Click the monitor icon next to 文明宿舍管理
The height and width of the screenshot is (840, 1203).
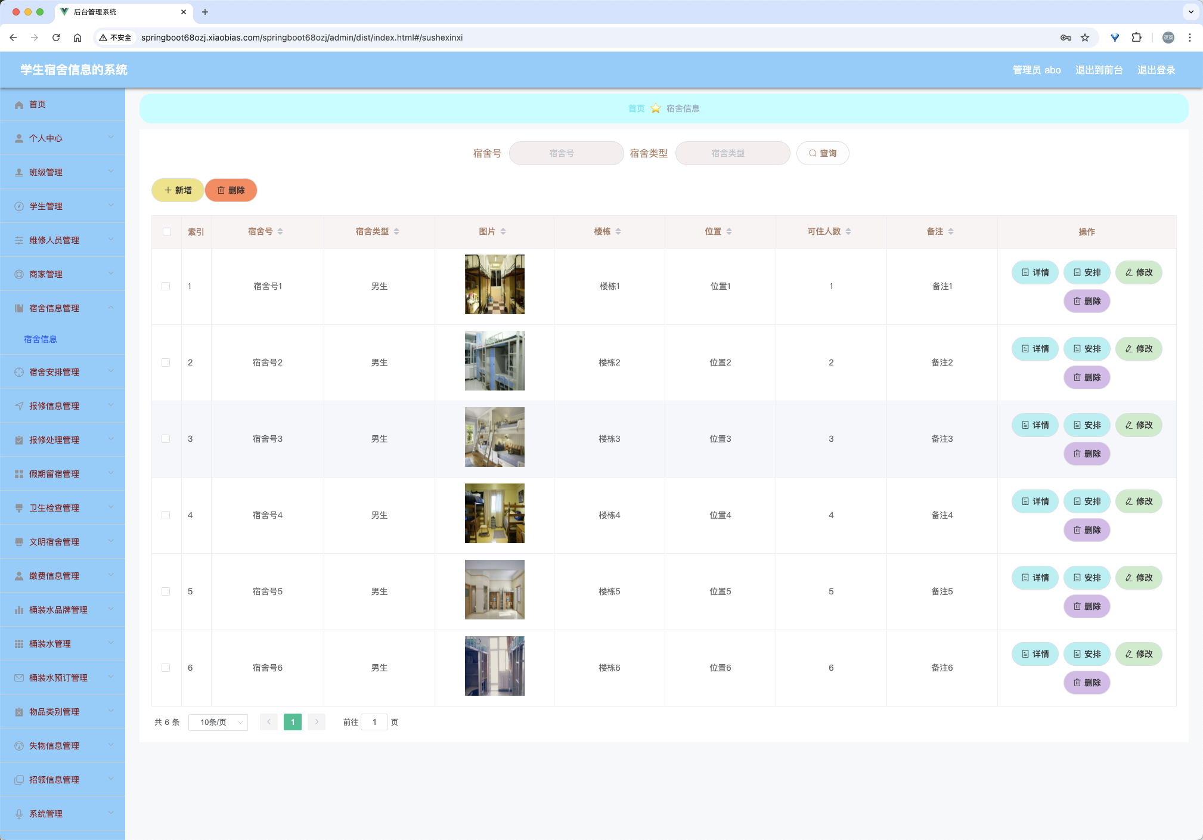click(x=19, y=543)
